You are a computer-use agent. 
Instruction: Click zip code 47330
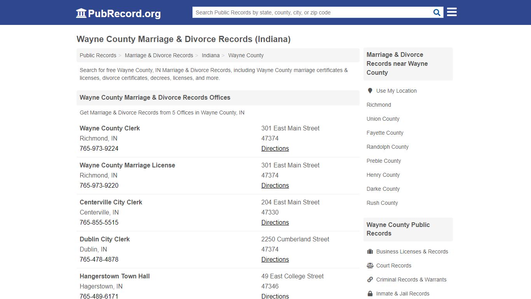click(x=270, y=212)
